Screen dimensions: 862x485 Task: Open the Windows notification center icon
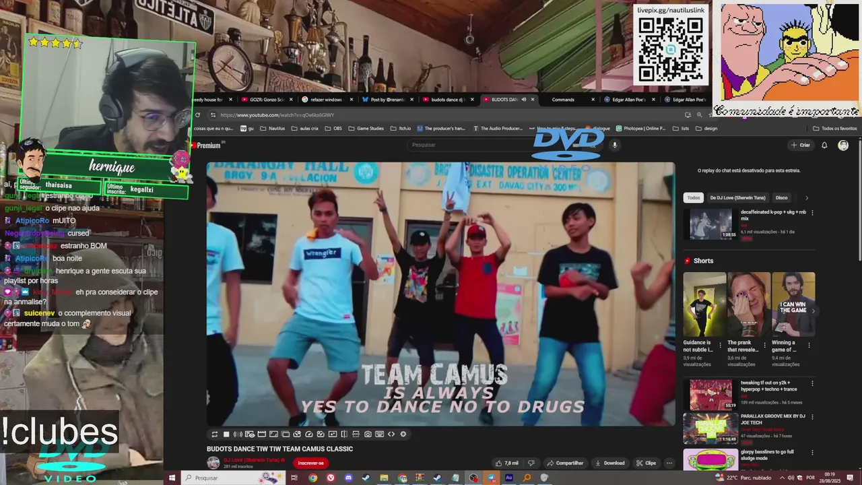850,478
